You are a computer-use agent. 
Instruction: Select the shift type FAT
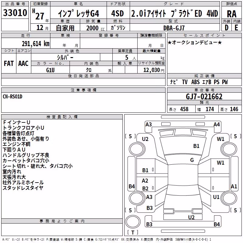(x=9, y=63)
